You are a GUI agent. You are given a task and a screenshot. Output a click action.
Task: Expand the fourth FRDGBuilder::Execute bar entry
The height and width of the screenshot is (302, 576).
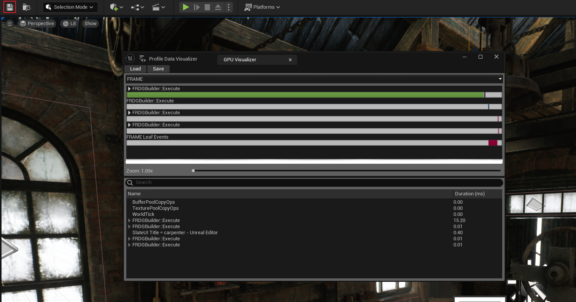(x=129, y=125)
